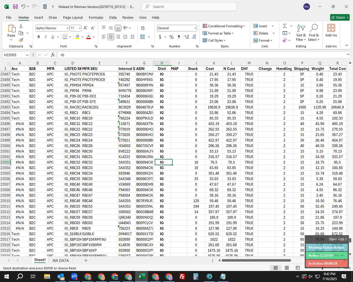This screenshot has height=282, width=353.
Task: Expand Format as Table menu
Action: [218, 33]
